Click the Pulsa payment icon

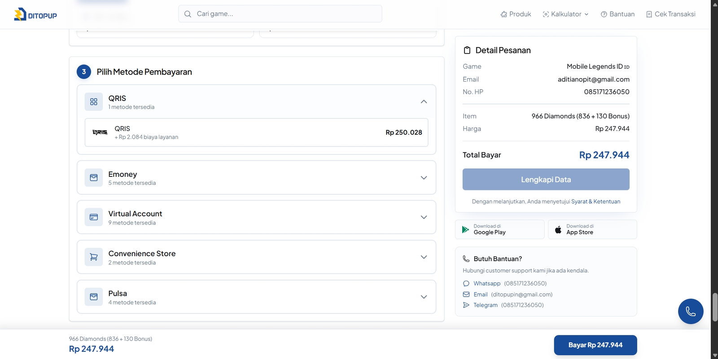coord(94,297)
